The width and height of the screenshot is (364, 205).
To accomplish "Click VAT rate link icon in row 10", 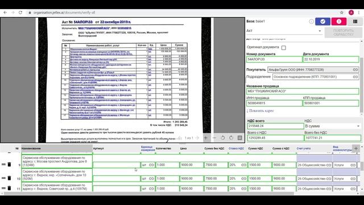I will 243,178.
